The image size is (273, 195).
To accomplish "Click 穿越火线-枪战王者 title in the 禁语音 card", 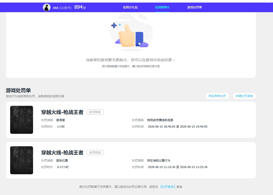I will pos(62,112).
